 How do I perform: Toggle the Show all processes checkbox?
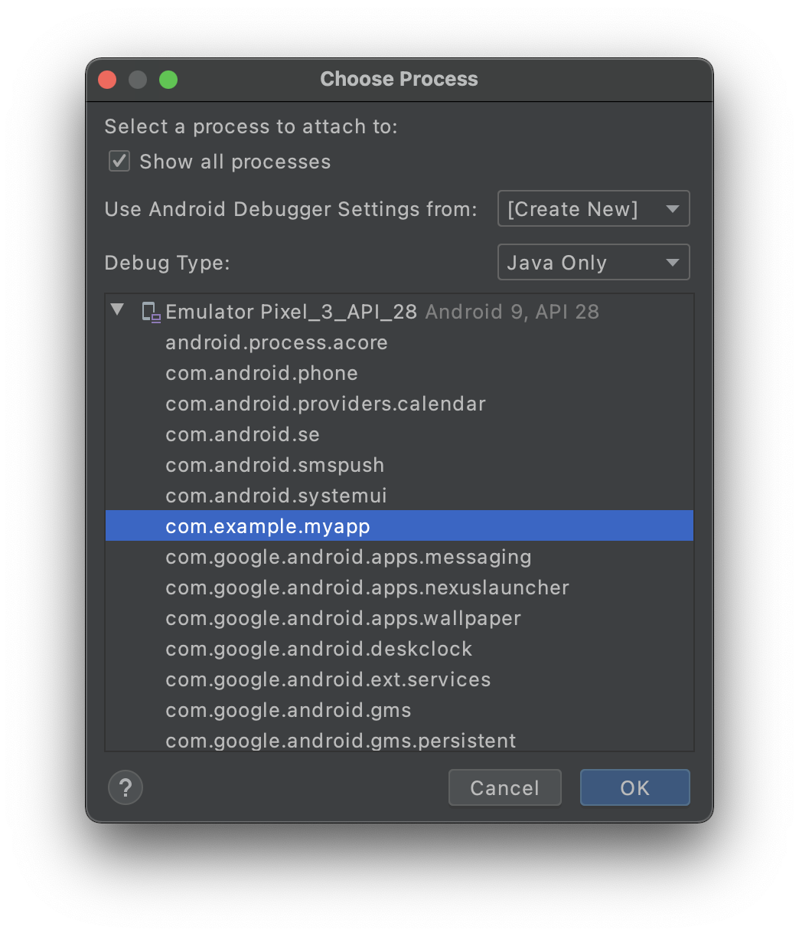(x=119, y=162)
